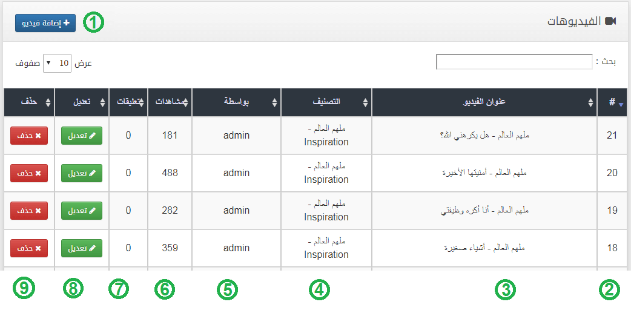Edit video number 19 with تعديل button
Image resolution: width=631 pixels, height=316 pixels.
coord(82,211)
